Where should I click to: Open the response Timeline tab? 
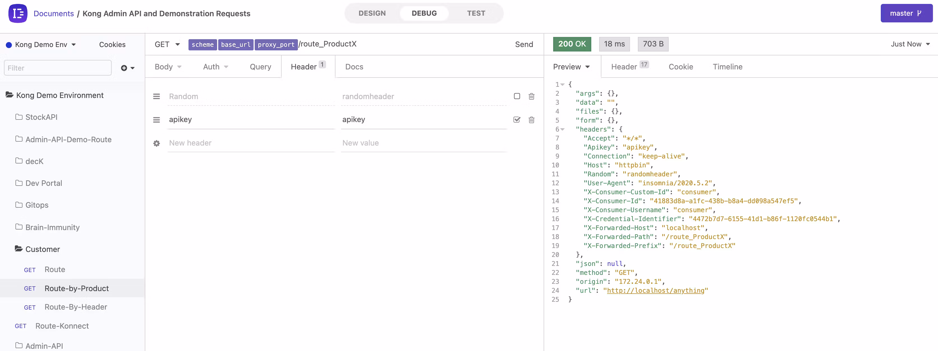pos(727,67)
